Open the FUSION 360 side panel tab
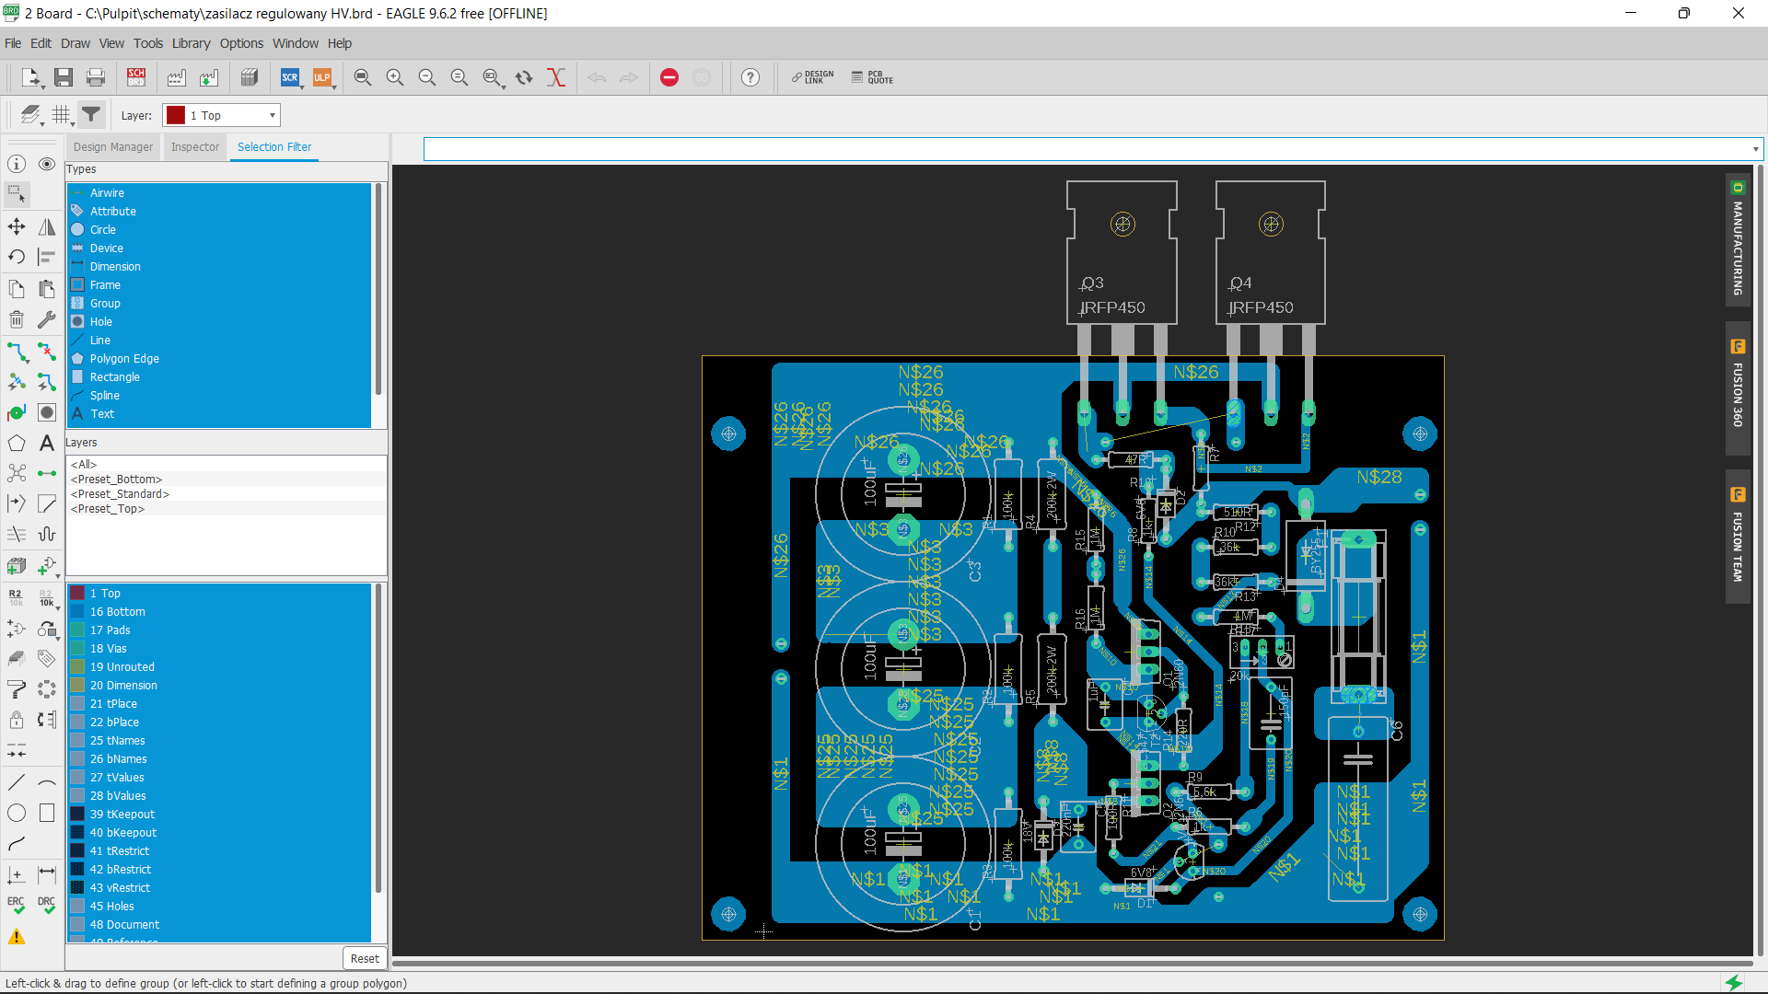 click(1738, 387)
